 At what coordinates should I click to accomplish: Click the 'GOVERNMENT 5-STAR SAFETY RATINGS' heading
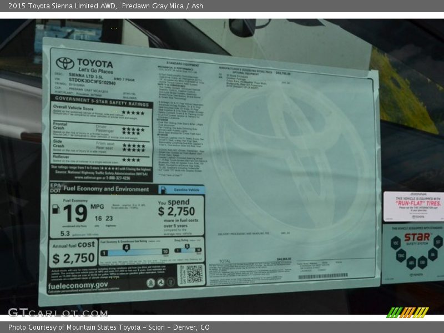tap(102, 101)
